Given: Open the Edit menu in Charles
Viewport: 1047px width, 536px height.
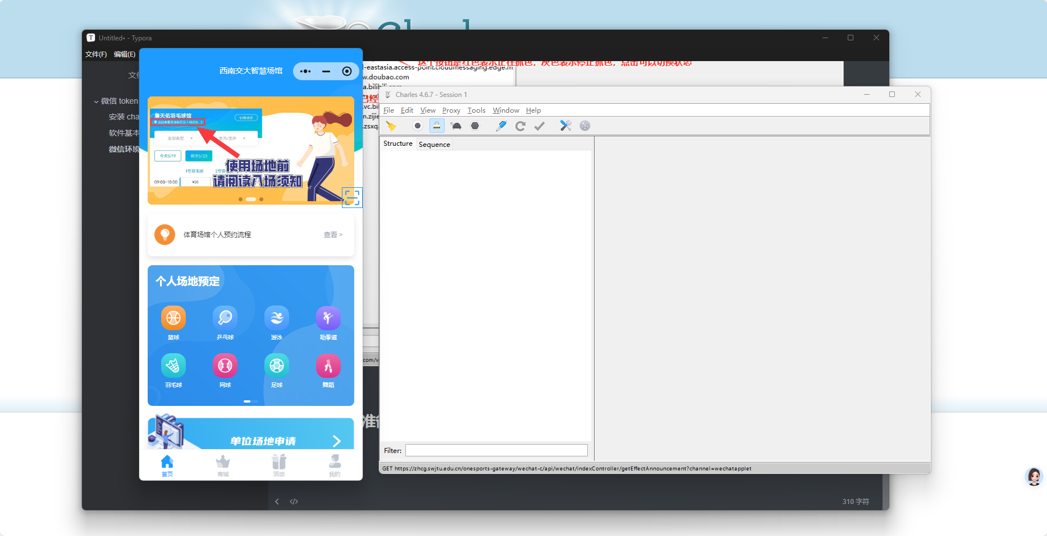Looking at the screenshot, I should coord(407,110).
